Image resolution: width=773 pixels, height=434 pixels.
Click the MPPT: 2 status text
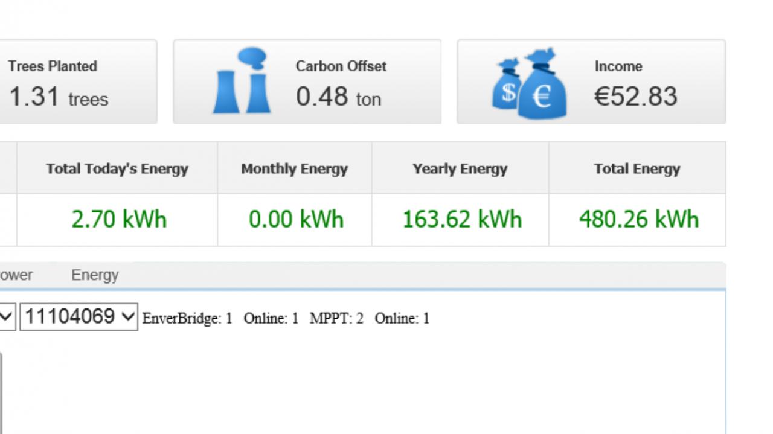point(336,319)
